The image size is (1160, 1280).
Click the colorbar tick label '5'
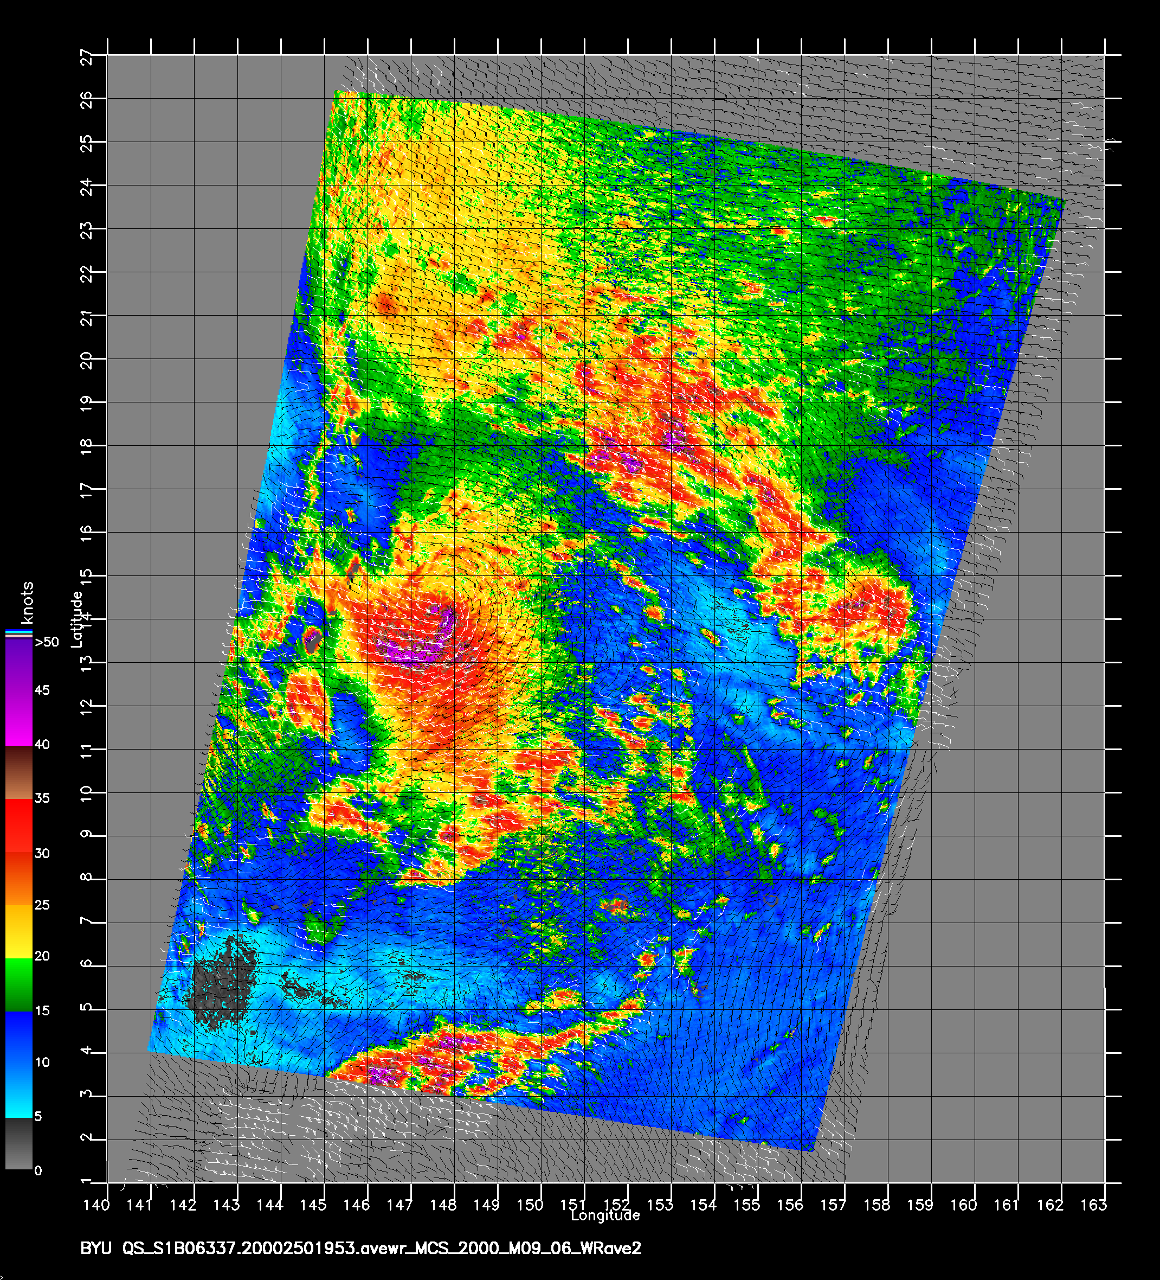pyautogui.click(x=38, y=1117)
